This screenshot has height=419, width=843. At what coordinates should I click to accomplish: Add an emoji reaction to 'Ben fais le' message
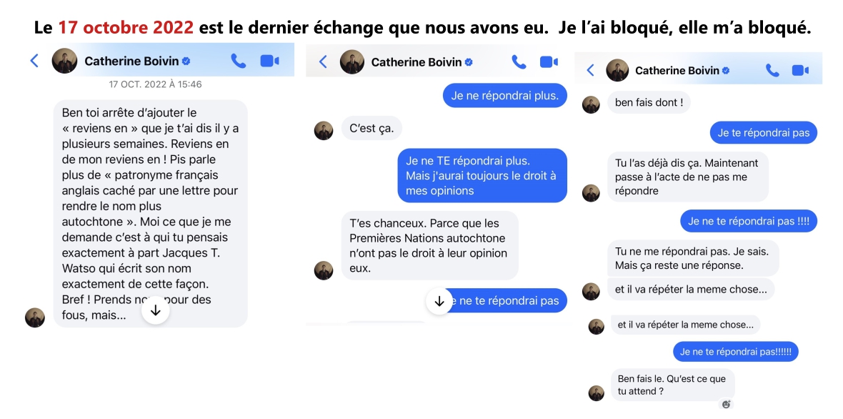(x=727, y=404)
